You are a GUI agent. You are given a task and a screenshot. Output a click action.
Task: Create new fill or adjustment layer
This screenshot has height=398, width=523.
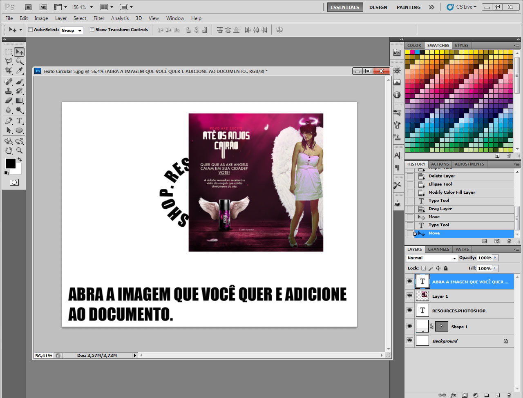coord(476,395)
